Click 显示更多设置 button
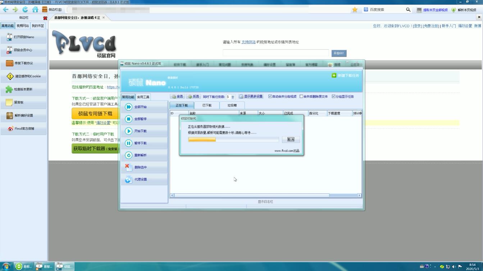Screen dimensions: 483x271 click(x=251, y=97)
